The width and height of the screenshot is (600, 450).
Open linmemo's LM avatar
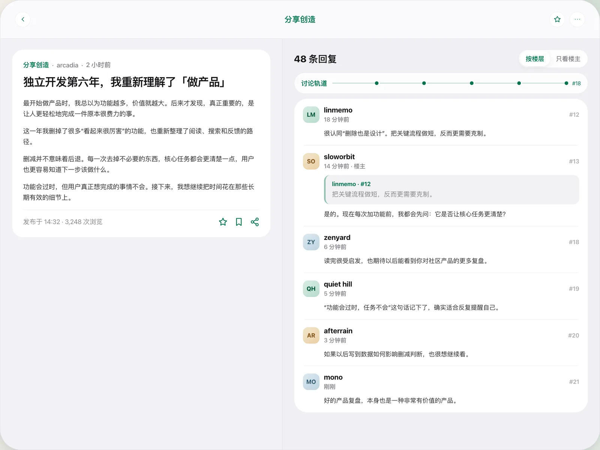click(311, 115)
